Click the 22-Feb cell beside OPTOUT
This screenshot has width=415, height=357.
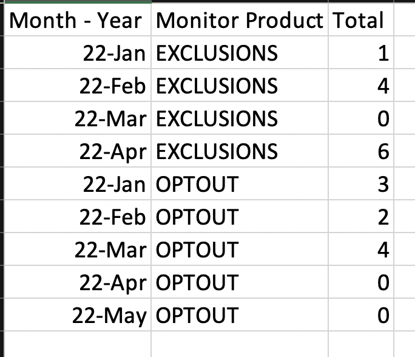point(78,217)
